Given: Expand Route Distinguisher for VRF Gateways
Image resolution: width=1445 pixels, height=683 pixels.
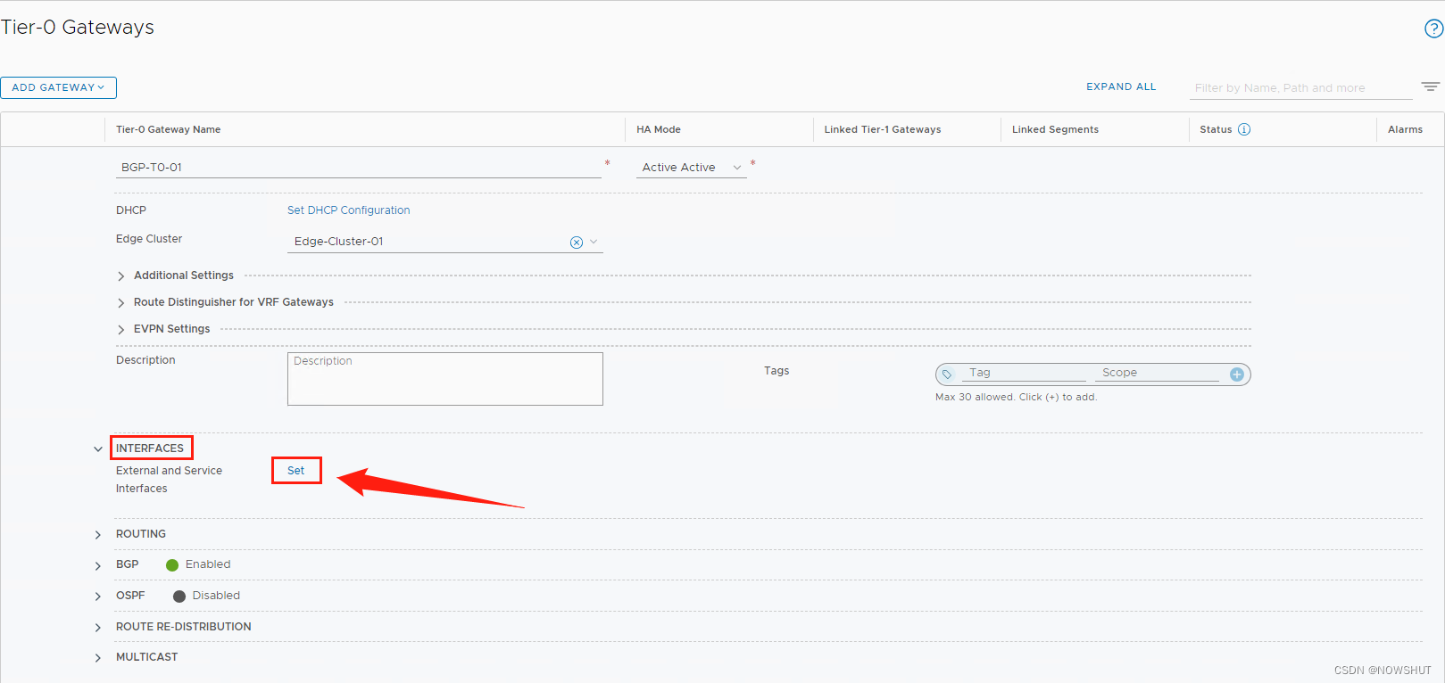Looking at the screenshot, I should (121, 303).
